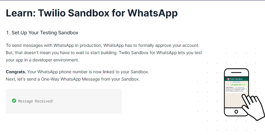The width and height of the screenshot is (265, 135).
Task: Click the line starting To send messages with WhatsApp
Action: click(x=103, y=45)
